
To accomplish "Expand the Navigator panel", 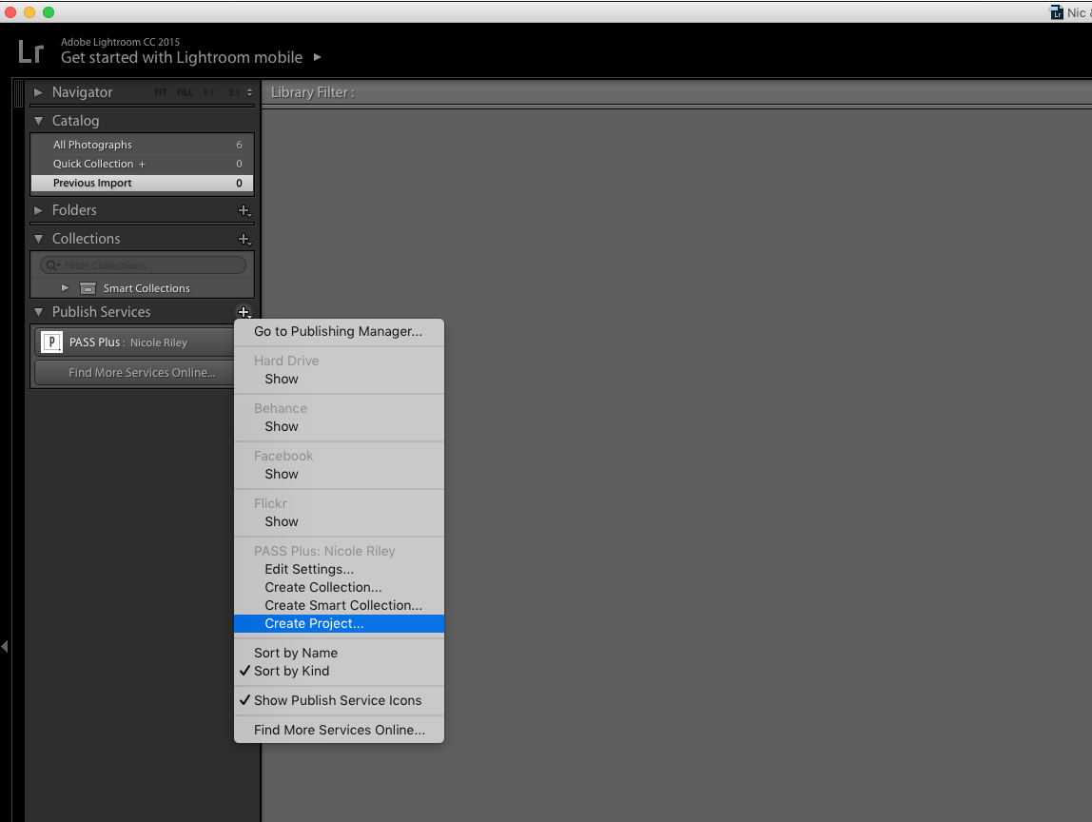I will pos(38,92).
